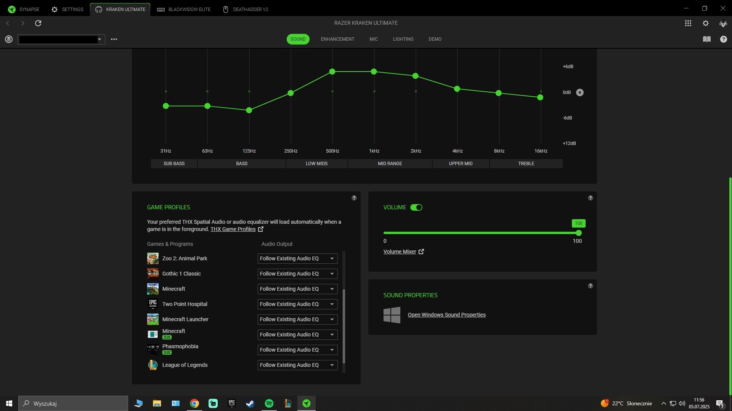Image resolution: width=732 pixels, height=411 pixels.
Task: Click the EQ reset arrow next to 0dB
Action: pos(579,92)
